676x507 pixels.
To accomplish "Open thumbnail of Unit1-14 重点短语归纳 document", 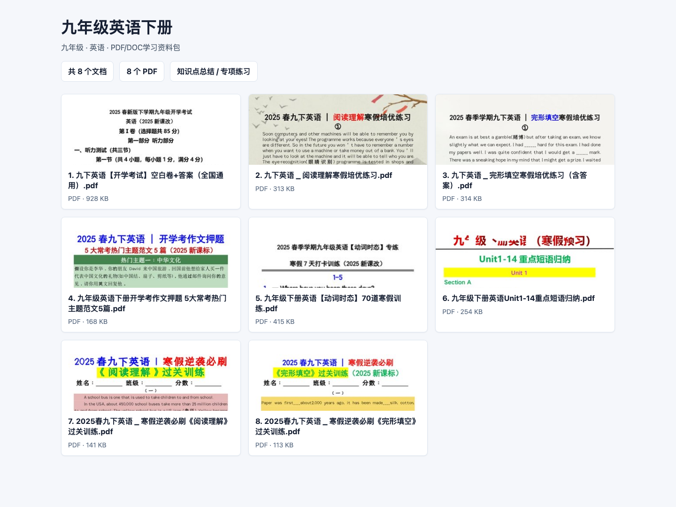I will pos(525,253).
